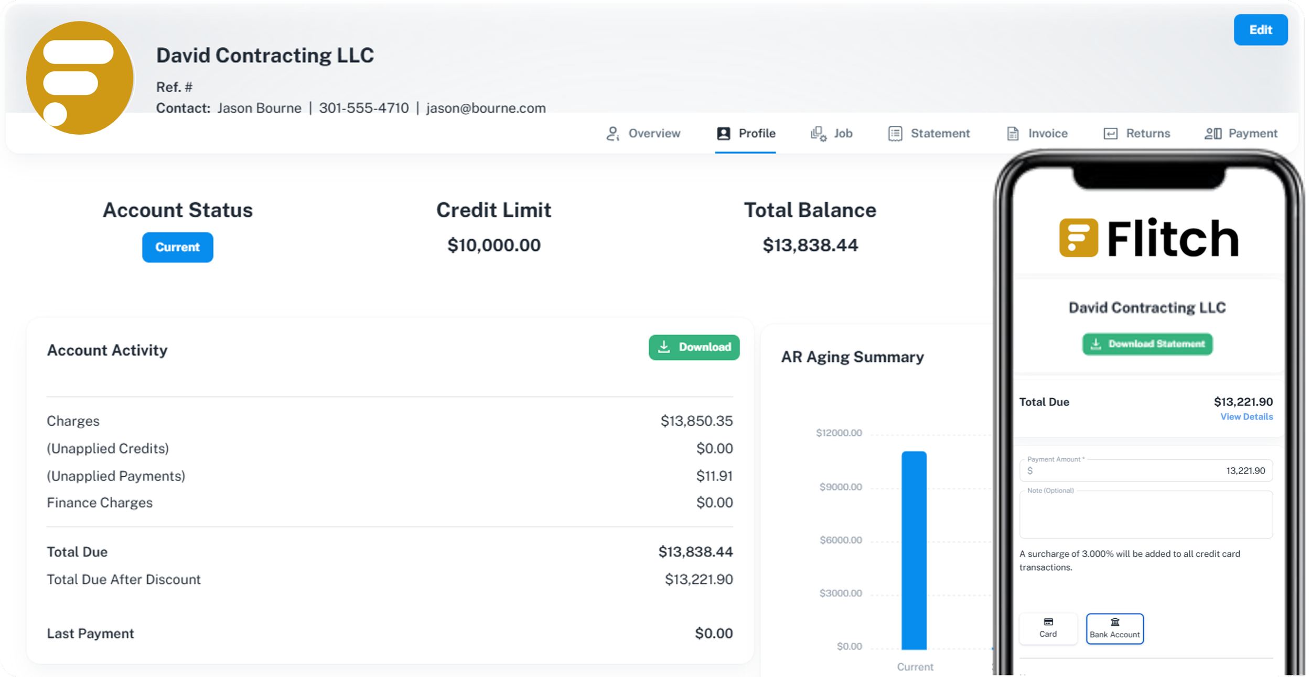
Task: Click the Unapplied Payments amount $11.91
Action: coord(714,476)
